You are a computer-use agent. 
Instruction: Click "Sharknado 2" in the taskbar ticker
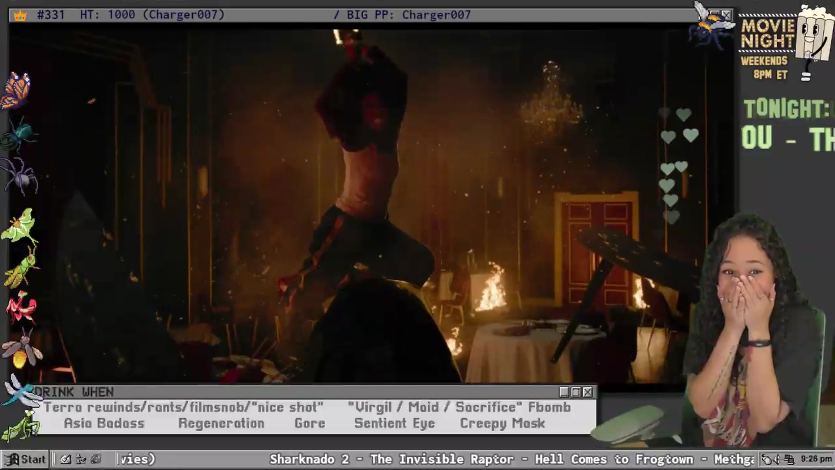(309, 459)
